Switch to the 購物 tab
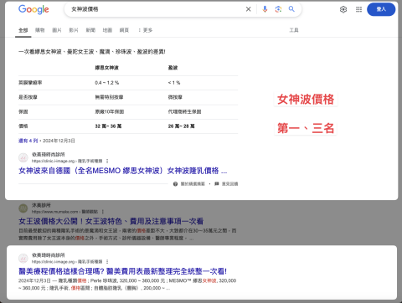 tap(40, 30)
